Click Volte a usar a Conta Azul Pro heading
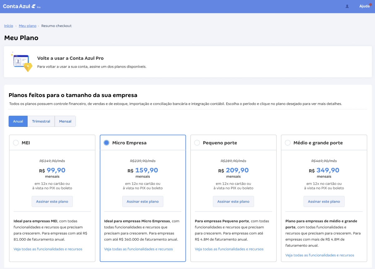 70,58
